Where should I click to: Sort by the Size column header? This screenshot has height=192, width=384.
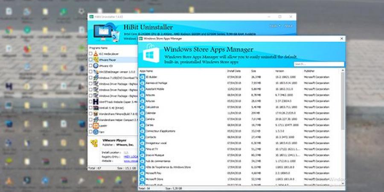pos(253,71)
